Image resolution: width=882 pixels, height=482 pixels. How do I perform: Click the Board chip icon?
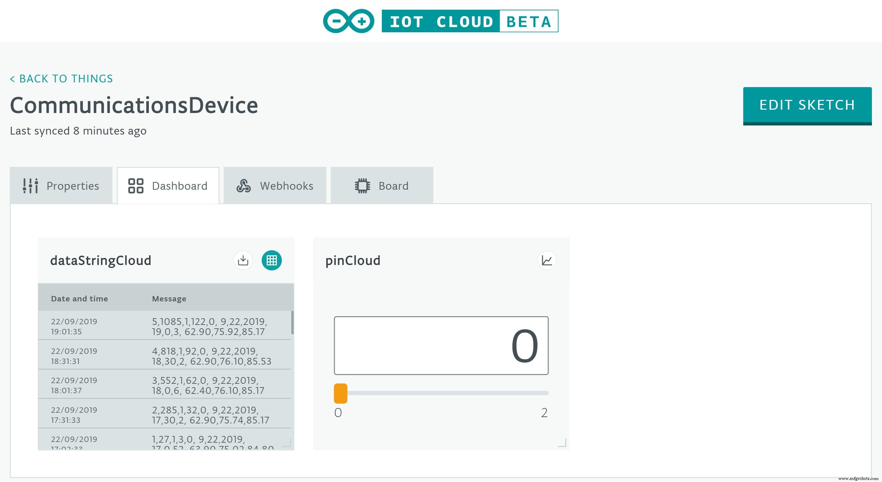362,185
